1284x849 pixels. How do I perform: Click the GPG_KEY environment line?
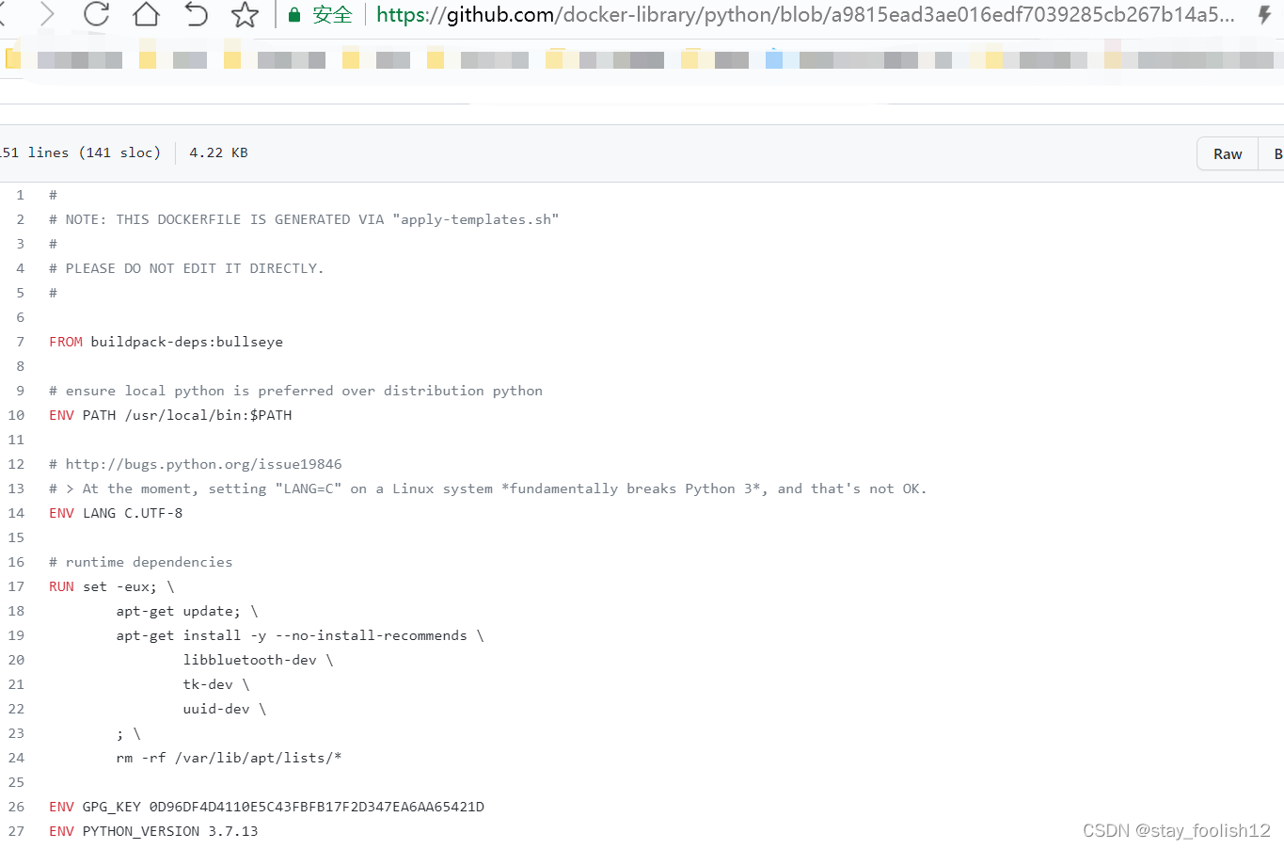pyautogui.click(x=267, y=807)
